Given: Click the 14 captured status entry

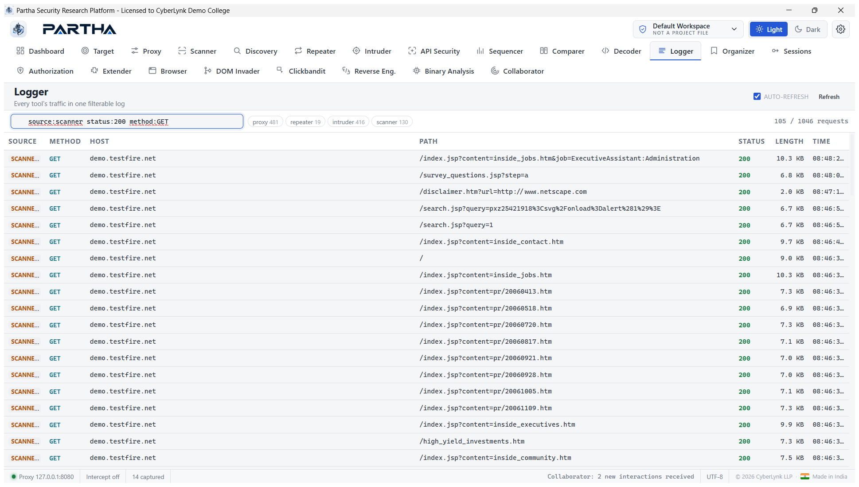Looking at the screenshot, I should 148,477.
